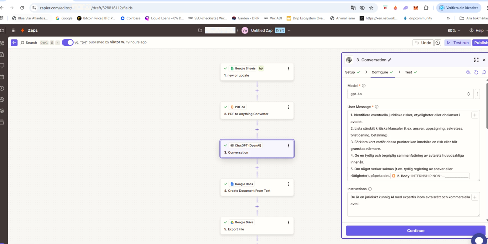Open three-dot menu on Google Sheets step

(288, 69)
